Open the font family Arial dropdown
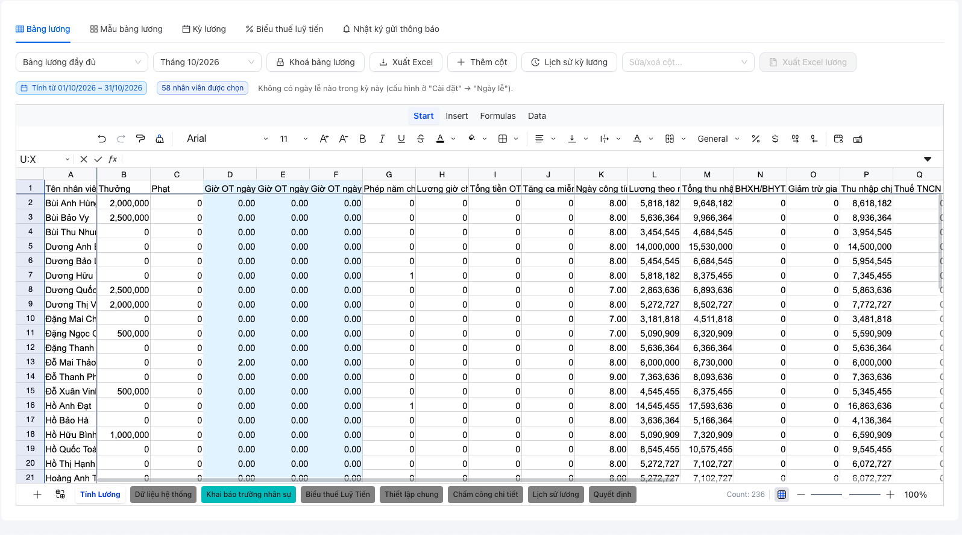 (x=227, y=139)
